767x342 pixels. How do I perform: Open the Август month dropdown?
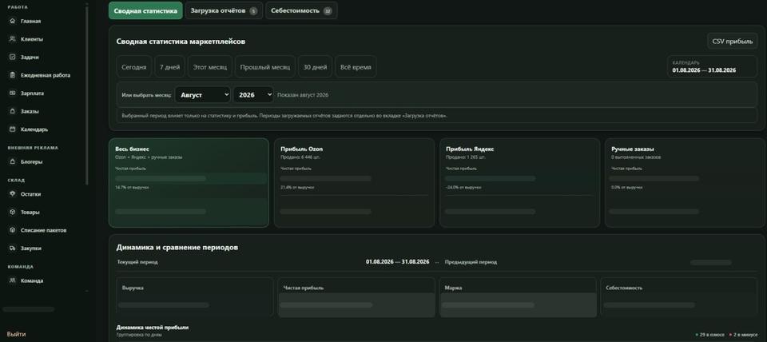202,95
